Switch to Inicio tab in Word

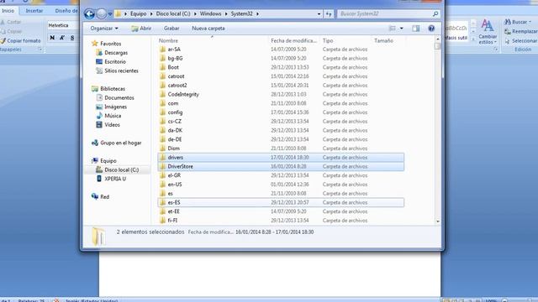point(8,11)
